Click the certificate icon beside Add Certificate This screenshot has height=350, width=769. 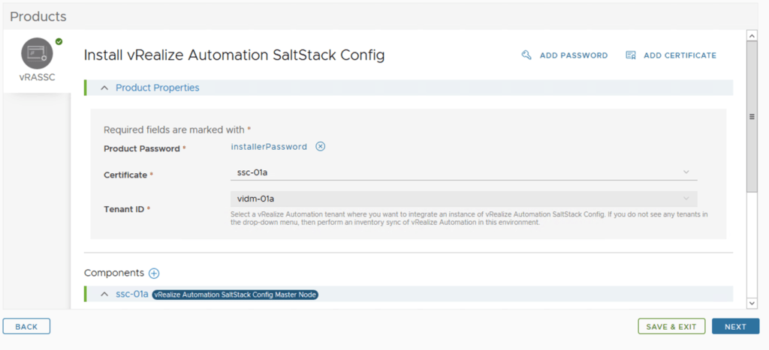[631, 55]
